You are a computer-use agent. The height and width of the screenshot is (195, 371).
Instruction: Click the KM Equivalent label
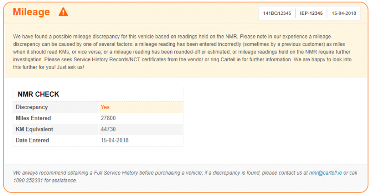34,129
